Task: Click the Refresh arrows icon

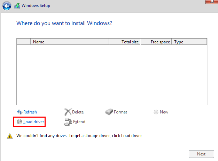Action: pyautogui.click(x=20, y=112)
